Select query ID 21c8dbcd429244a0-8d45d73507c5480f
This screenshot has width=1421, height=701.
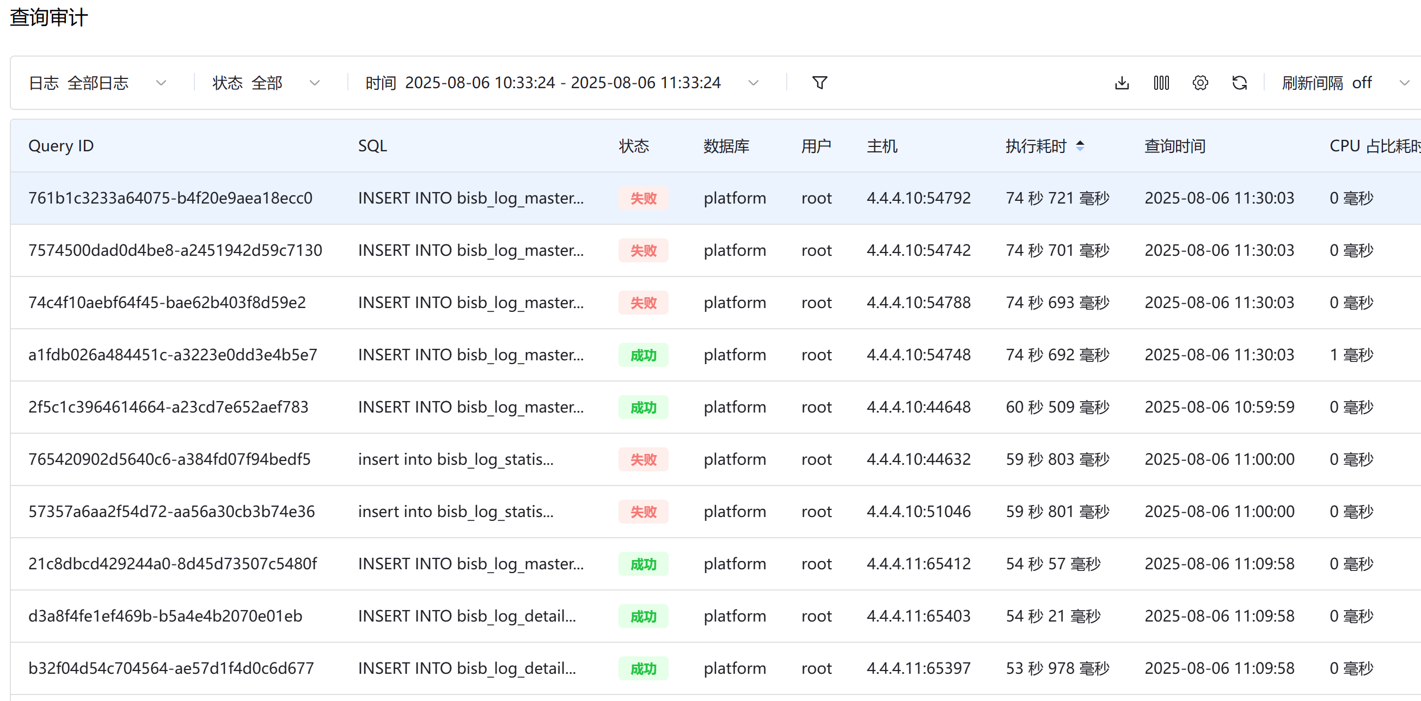tap(173, 564)
